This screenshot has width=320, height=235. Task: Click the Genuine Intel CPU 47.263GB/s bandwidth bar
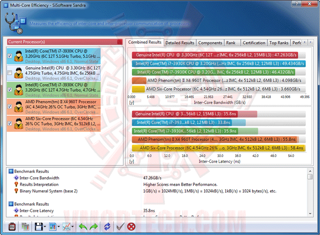pos(215,55)
